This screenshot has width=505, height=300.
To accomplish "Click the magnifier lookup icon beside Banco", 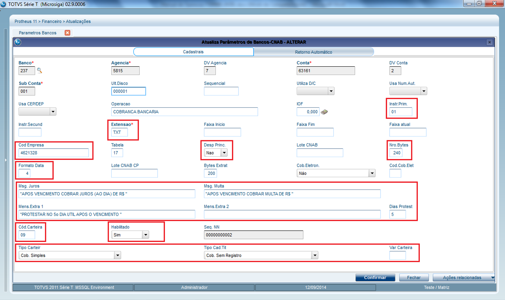I will 39,70.
